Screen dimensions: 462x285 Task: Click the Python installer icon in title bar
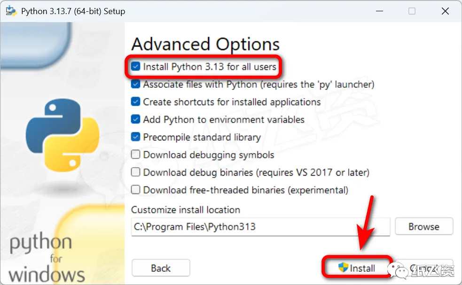click(11, 11)
